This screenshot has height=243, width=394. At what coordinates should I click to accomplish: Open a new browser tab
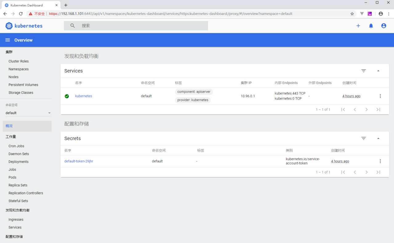(x=66, y=5)
